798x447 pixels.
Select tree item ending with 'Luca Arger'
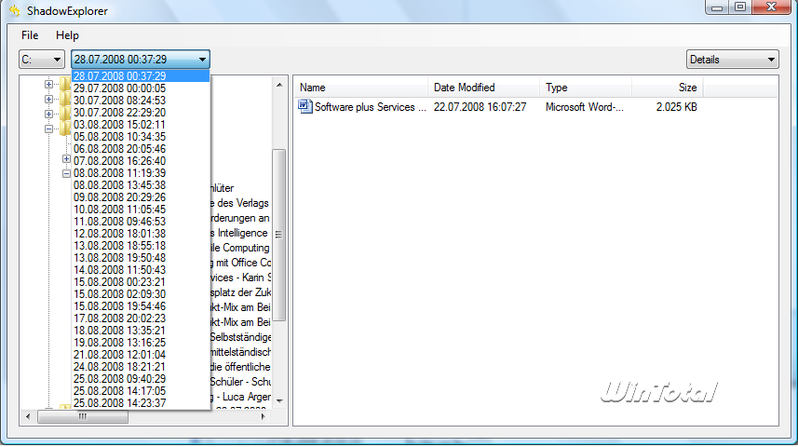241,397
